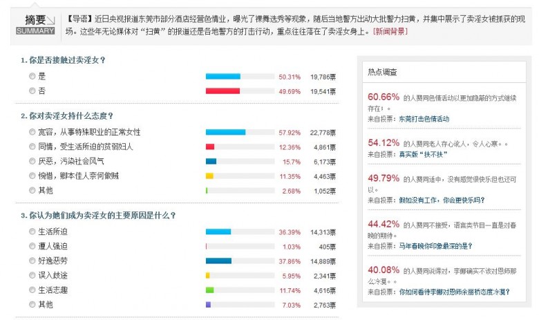Open 真实版"扶不扶" poll link
This screenshot has height=320, width=539.
tap(423, 154)
